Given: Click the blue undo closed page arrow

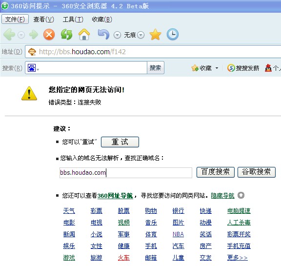Looking at the screenshot, I should (x=103, y=34).
